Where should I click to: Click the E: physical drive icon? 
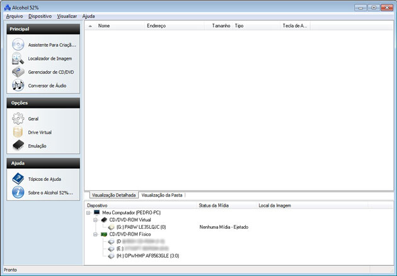[111, 249]
